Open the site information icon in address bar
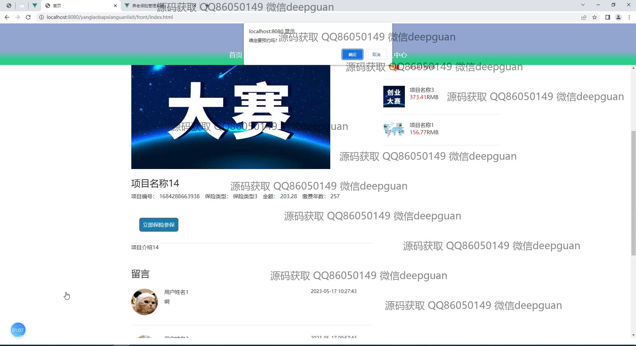This screenshot has height=346, width=636. click(41, 17)
